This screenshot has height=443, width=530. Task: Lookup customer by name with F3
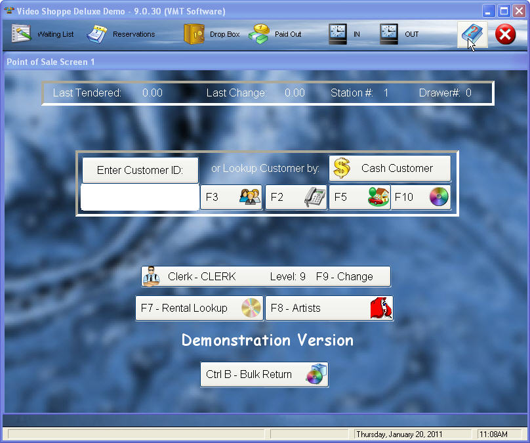pyautogui.click(x=231, y=197)
